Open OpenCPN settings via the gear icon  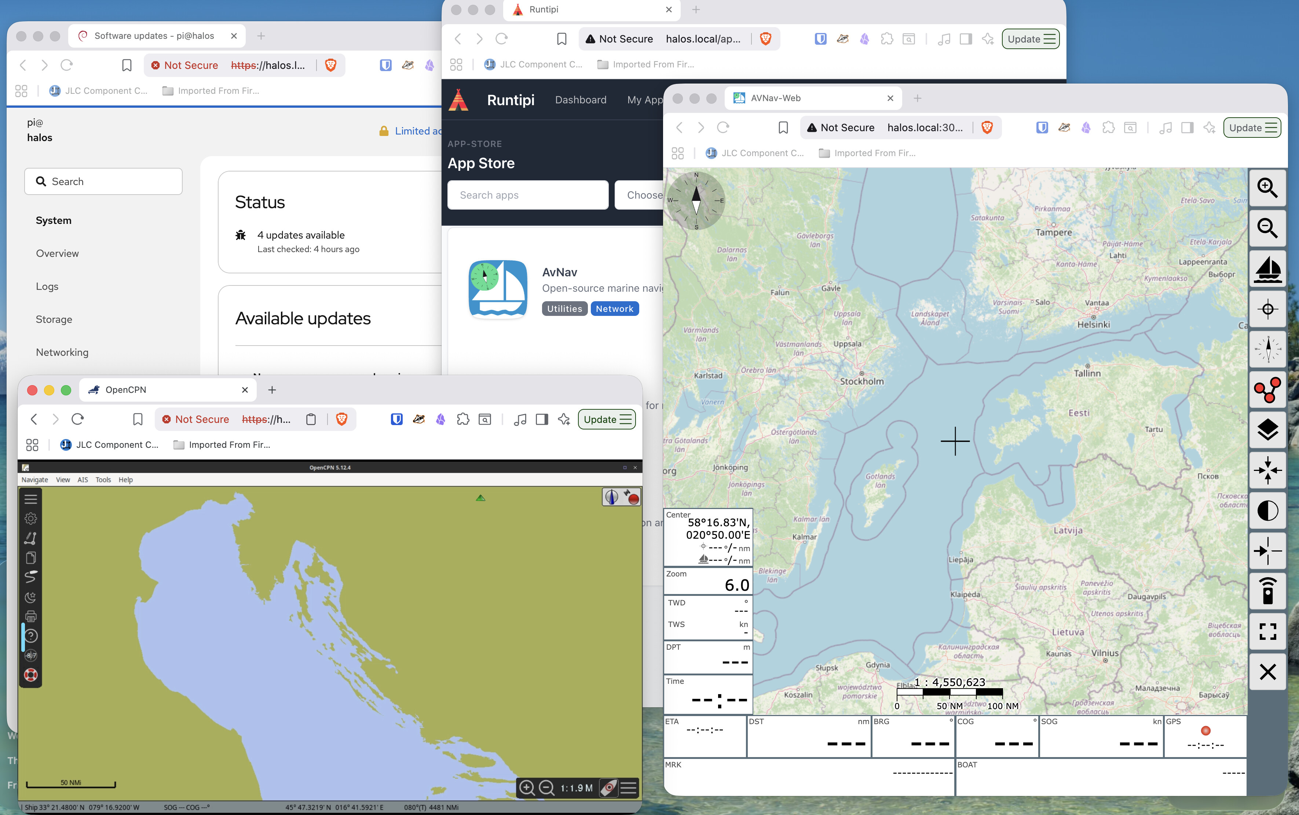coord(31,518)
